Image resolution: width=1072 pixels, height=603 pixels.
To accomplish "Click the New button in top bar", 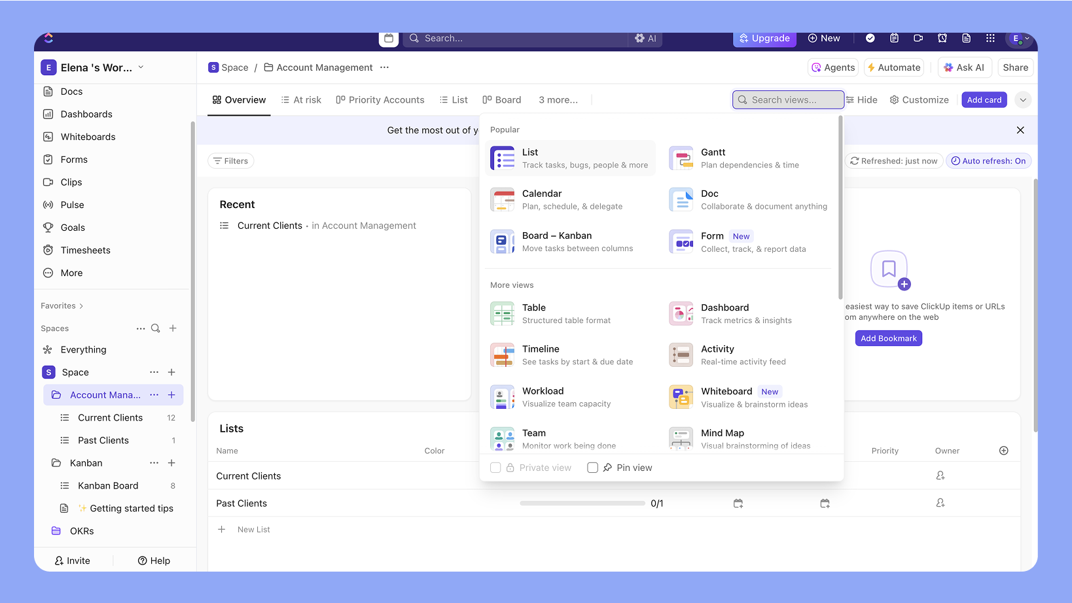I will (x=824, y=39).
